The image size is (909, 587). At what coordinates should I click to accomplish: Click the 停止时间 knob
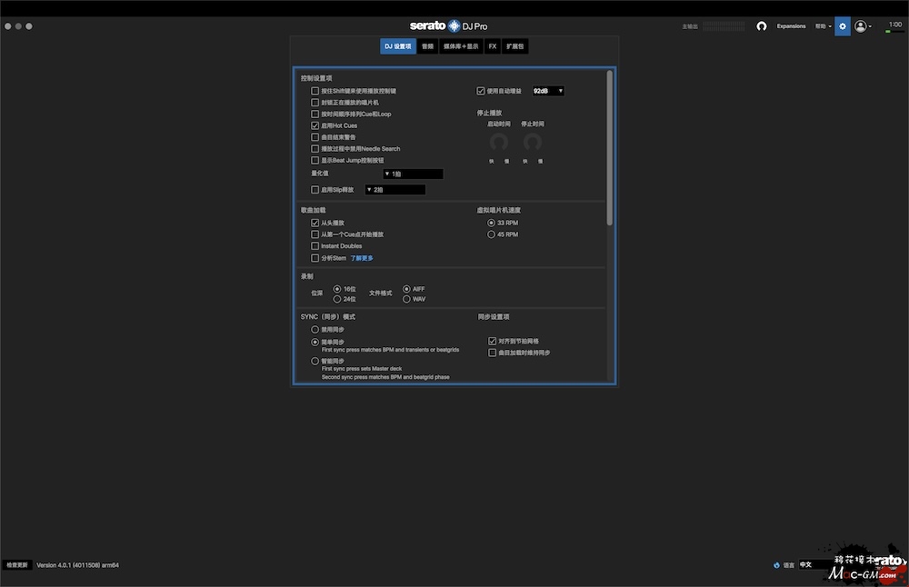coord(533,142)
